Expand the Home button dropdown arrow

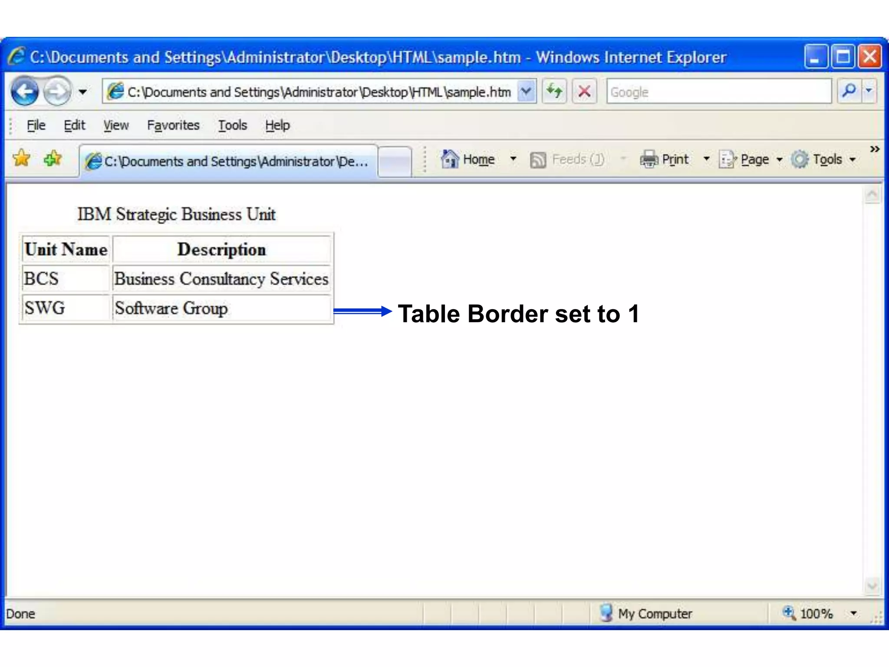coord(513,158)
